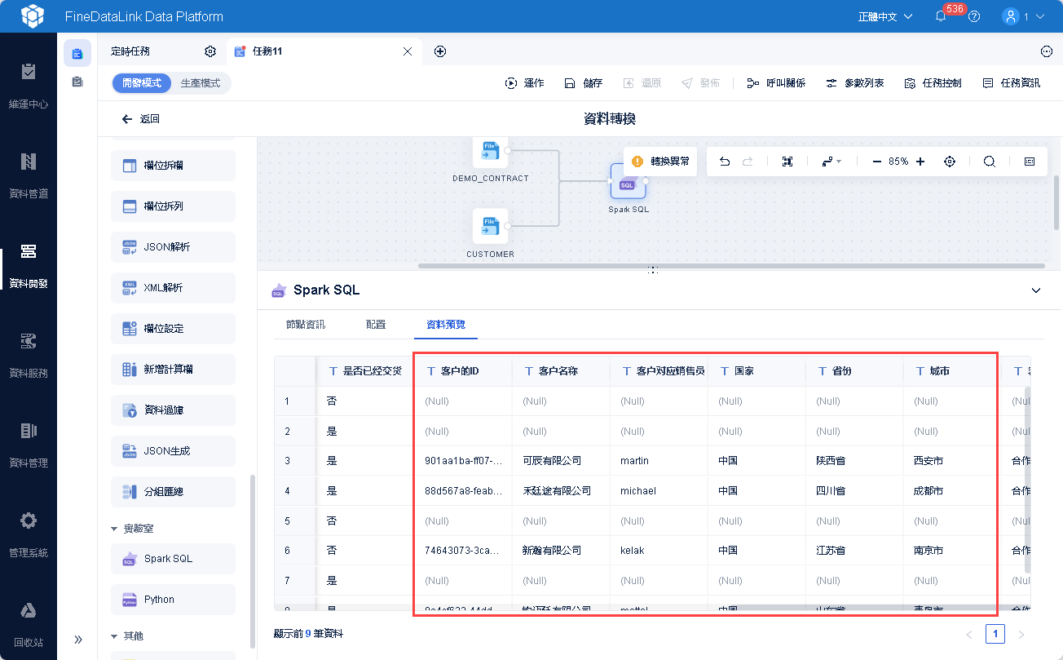
Task: Select Python operator in the list
Action: (173, 600)
